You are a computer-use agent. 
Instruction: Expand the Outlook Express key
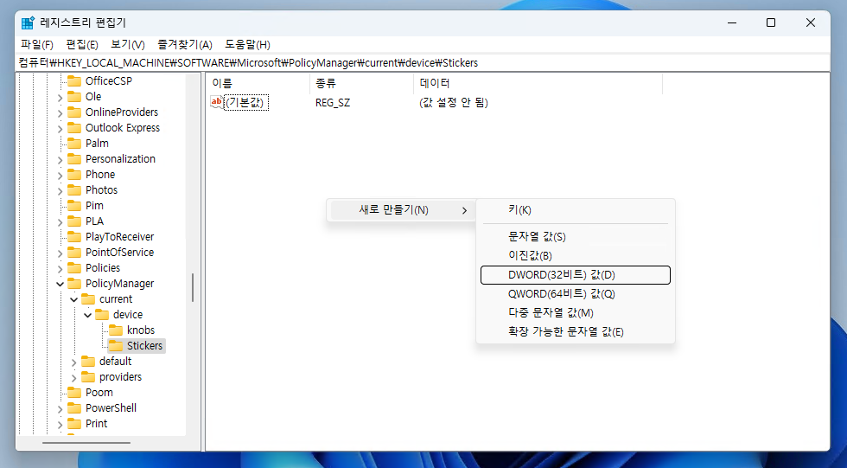[x=60, y=129]
